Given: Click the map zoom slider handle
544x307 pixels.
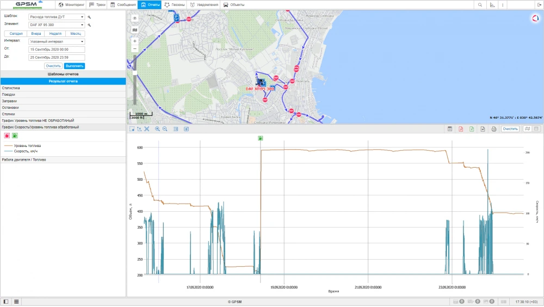Looking at the screenshot, I should [135, 63].
